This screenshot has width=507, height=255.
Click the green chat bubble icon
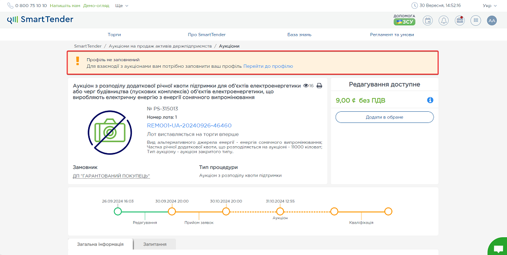pyautogui.click(x=497, y=248)
